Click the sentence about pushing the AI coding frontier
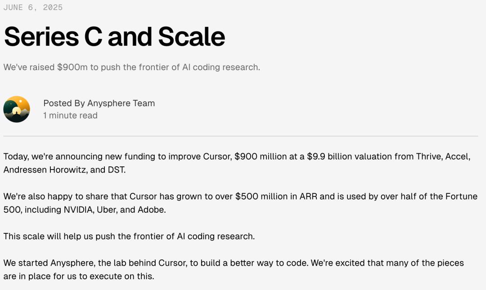Screen dimensions: 486x290 coord(129,236)
